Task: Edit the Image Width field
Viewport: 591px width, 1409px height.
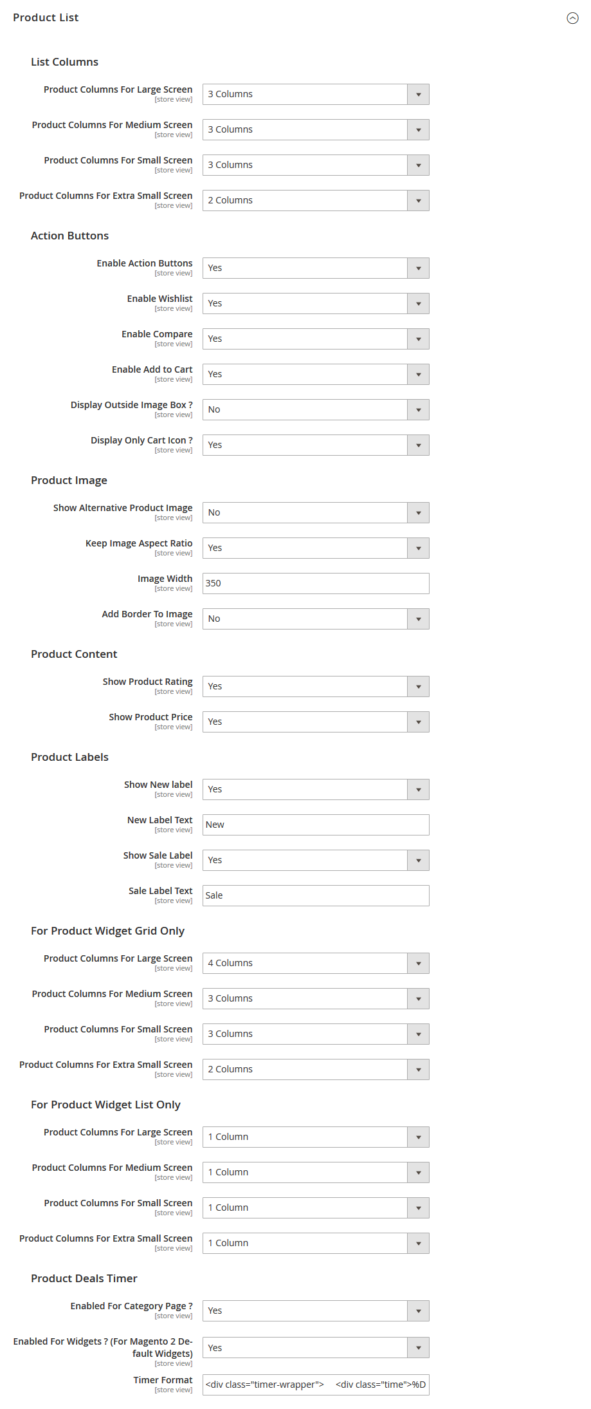Action: (315, 583)
